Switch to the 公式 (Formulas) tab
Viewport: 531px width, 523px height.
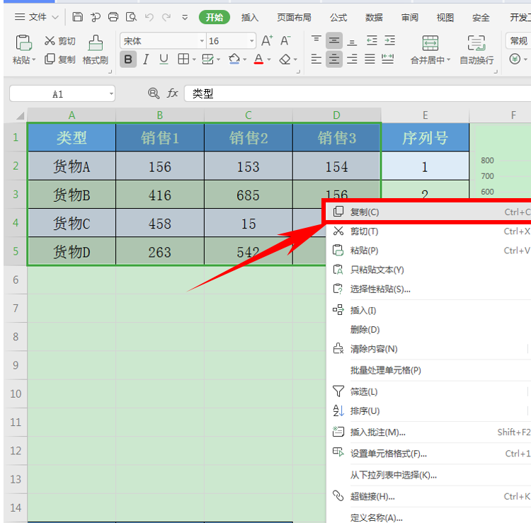tap(338, 17)
